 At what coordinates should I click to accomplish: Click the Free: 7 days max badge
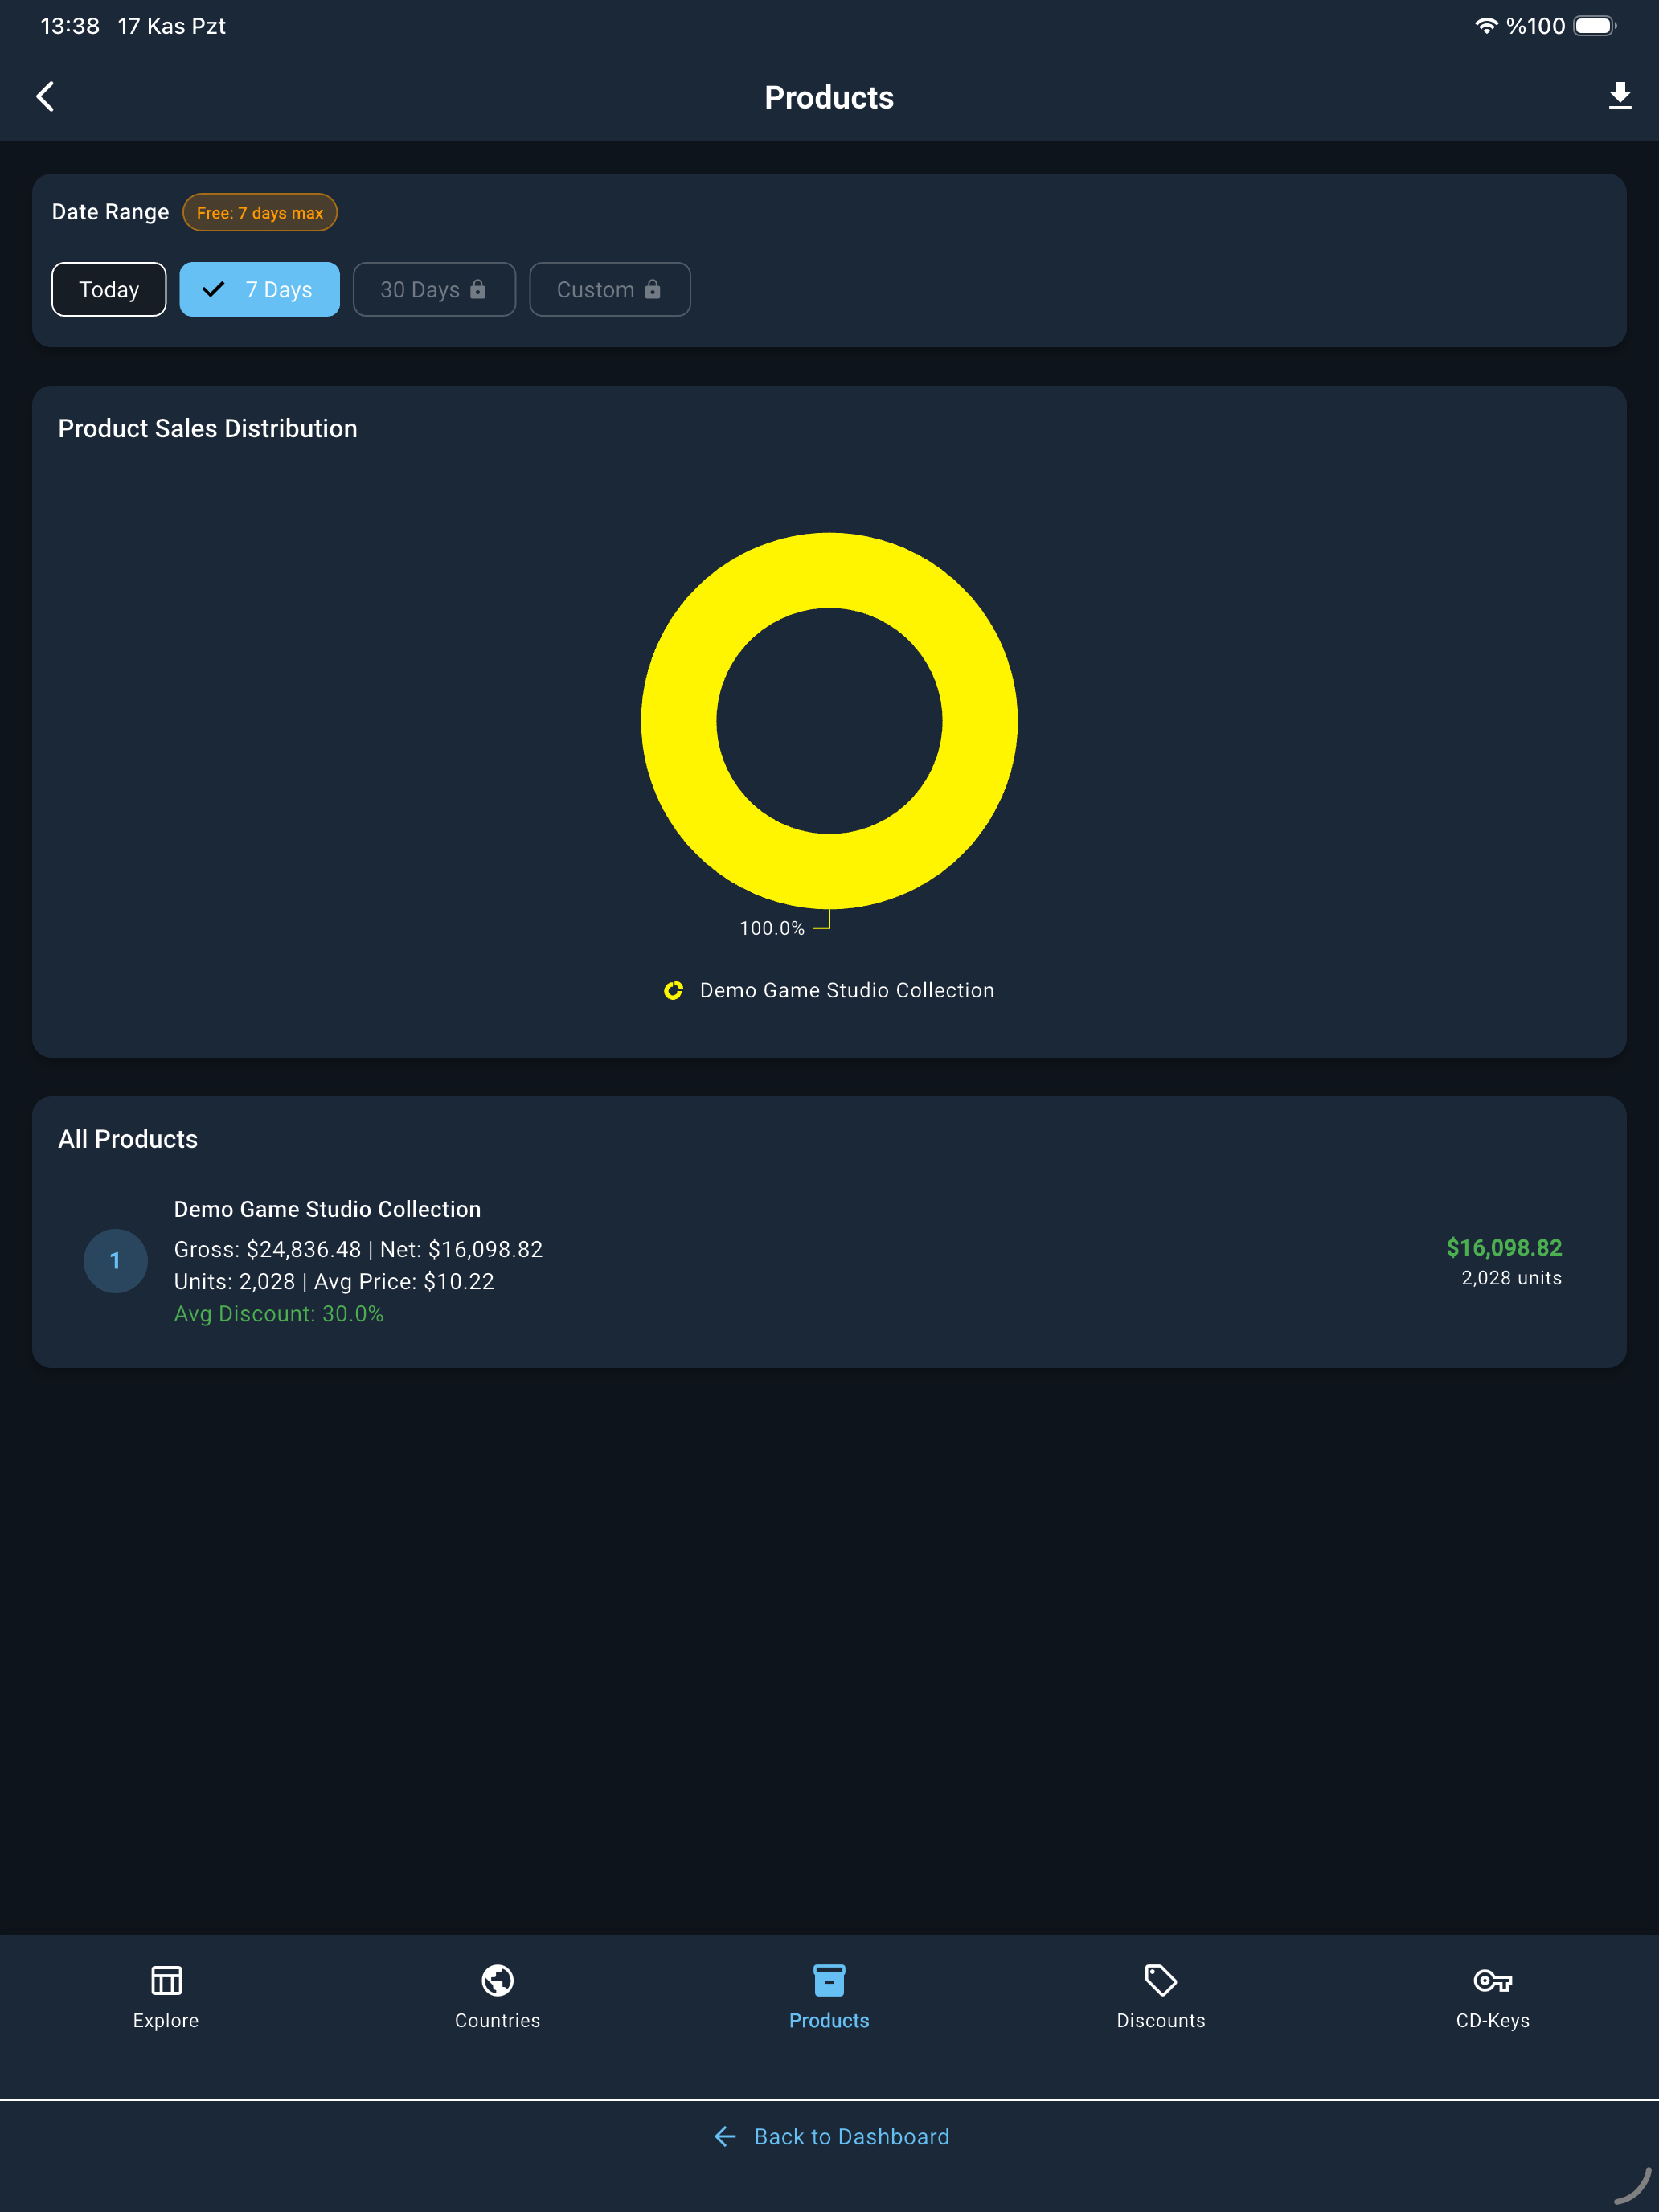pos(260,213)
